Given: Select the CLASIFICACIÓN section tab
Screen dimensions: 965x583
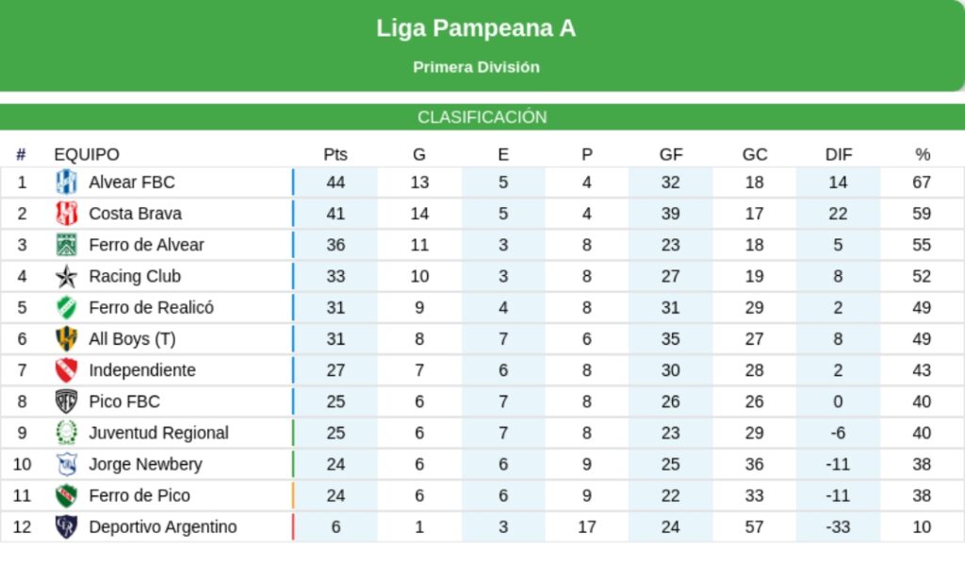Looking at the screenshot, I should tap(482, 118).
